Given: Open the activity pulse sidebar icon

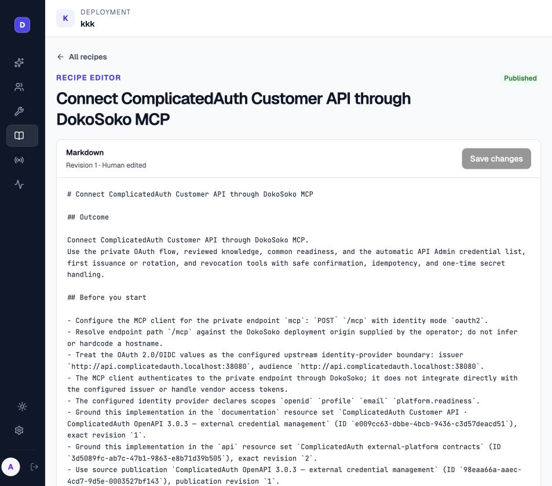Looking at the screenshot, I should click(x=19, y=184).
